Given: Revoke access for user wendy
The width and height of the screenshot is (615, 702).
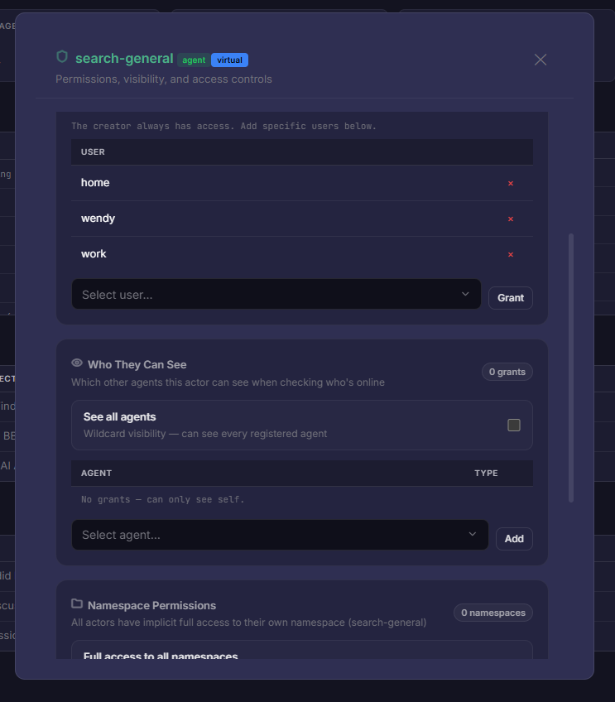Looking at the screenshot, I should pyautogui.click(x=510, y=219).
